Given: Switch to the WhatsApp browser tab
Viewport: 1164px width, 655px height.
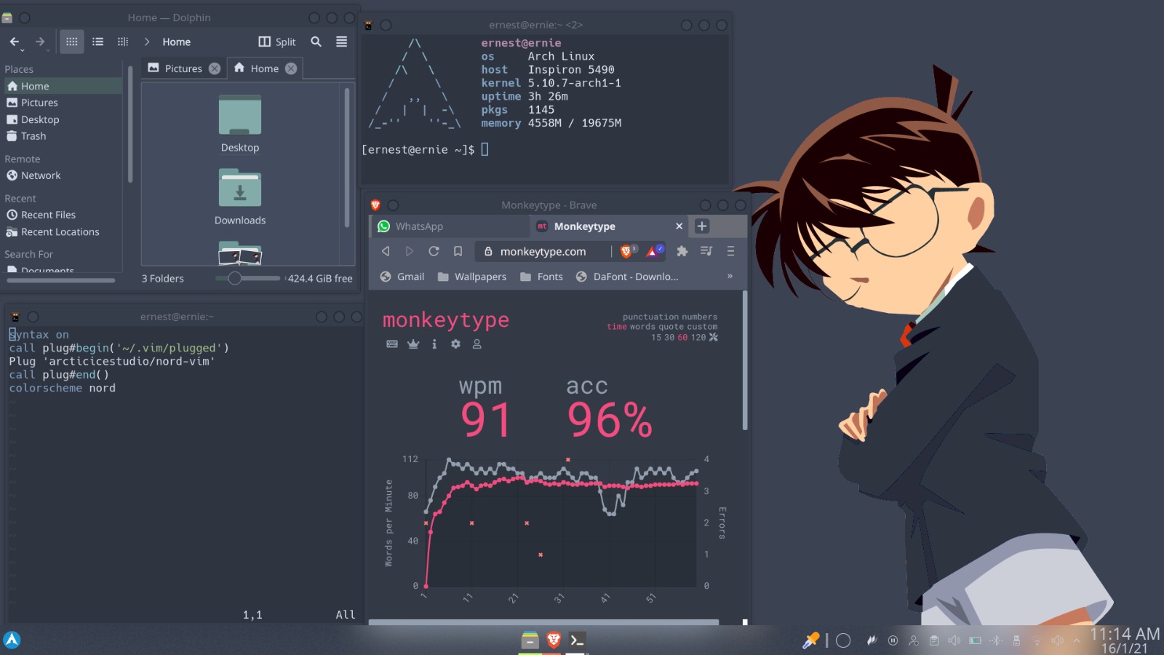Looking at the screenshot, I should [x=419, y=226].
